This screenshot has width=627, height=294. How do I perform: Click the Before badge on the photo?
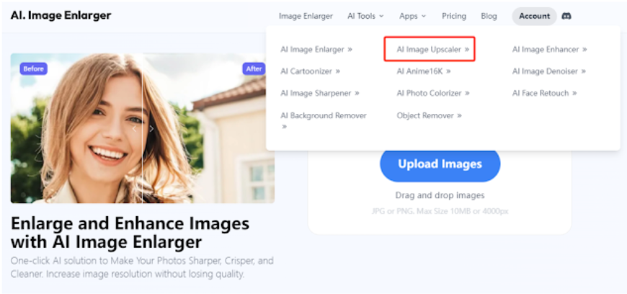pyautogui.click(x=34, y=68)
